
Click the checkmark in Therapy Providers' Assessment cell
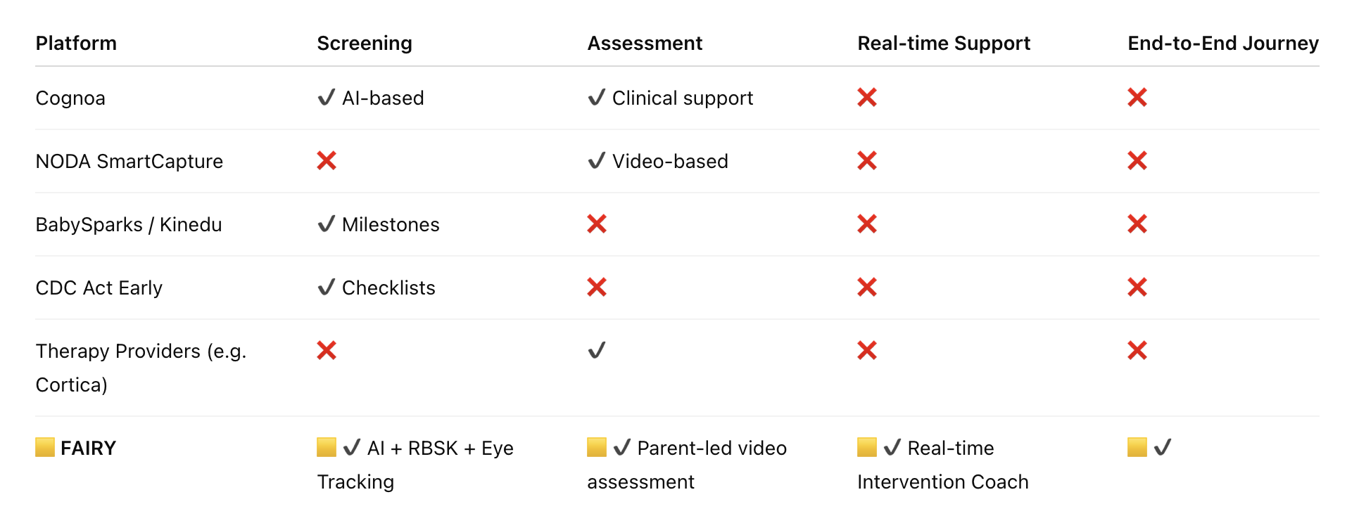coord(597,350)
